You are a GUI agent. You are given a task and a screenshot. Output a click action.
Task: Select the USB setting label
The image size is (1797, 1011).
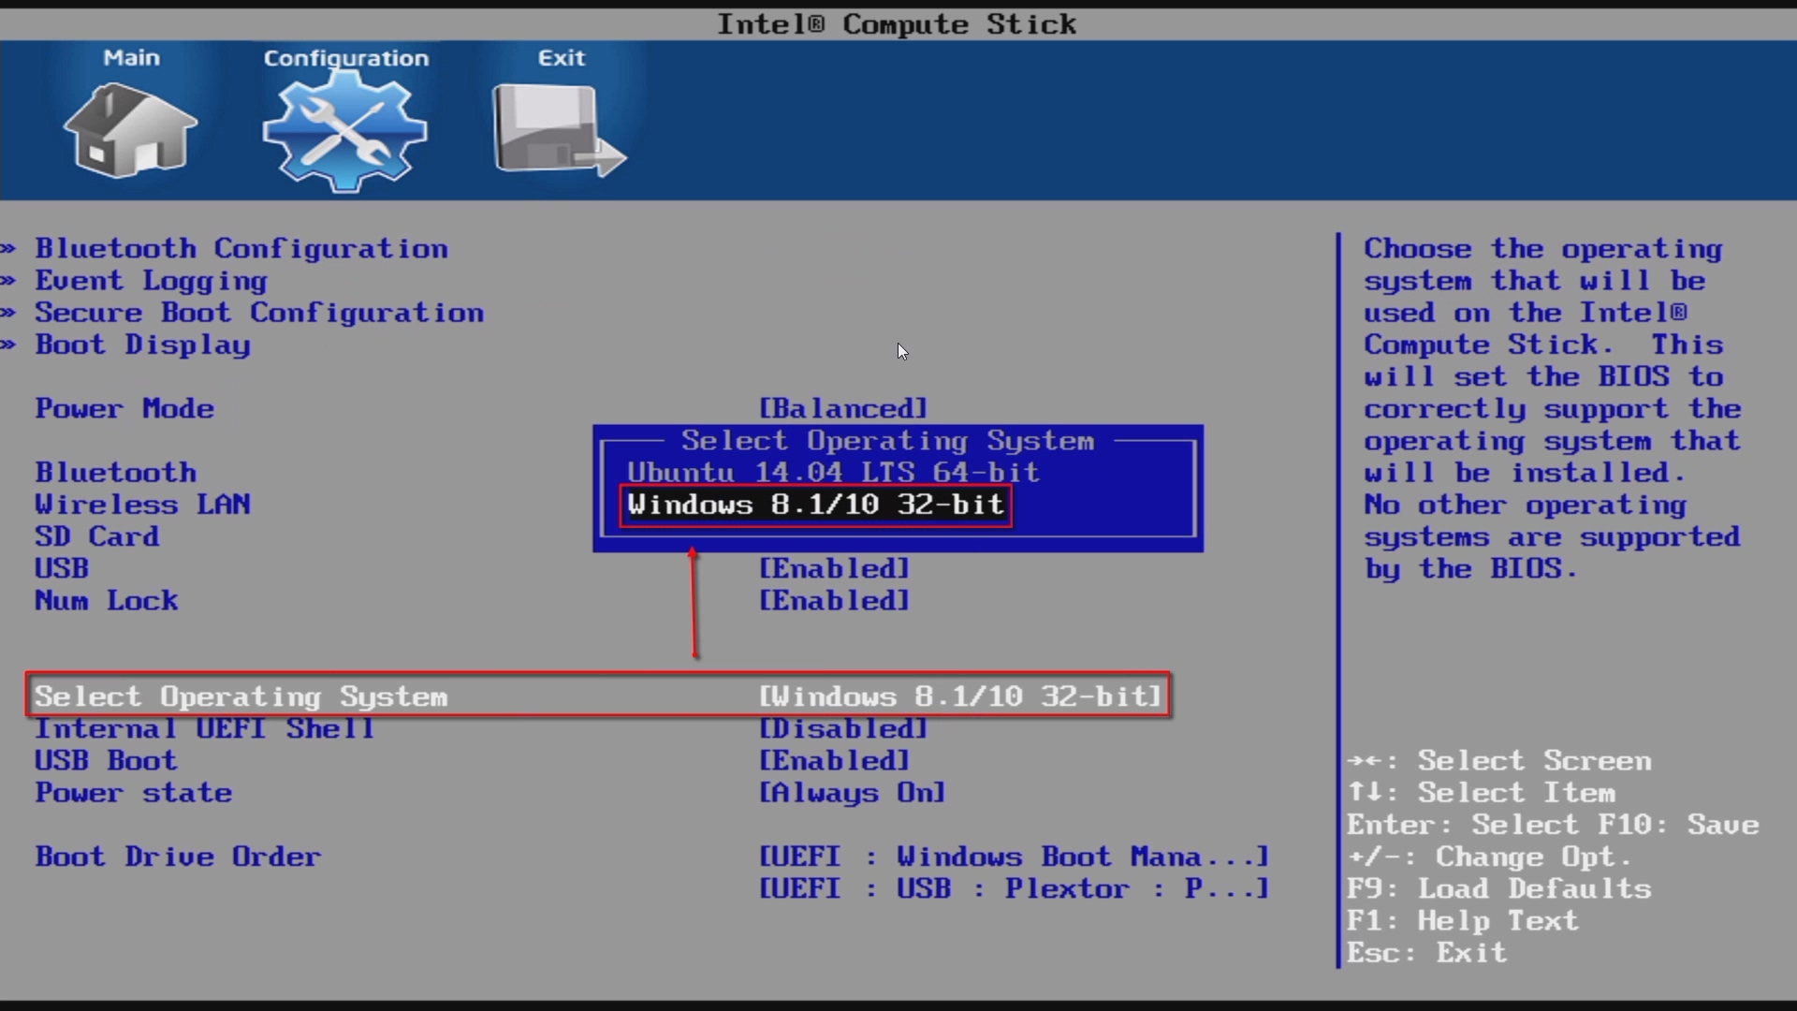pos(62,569)
